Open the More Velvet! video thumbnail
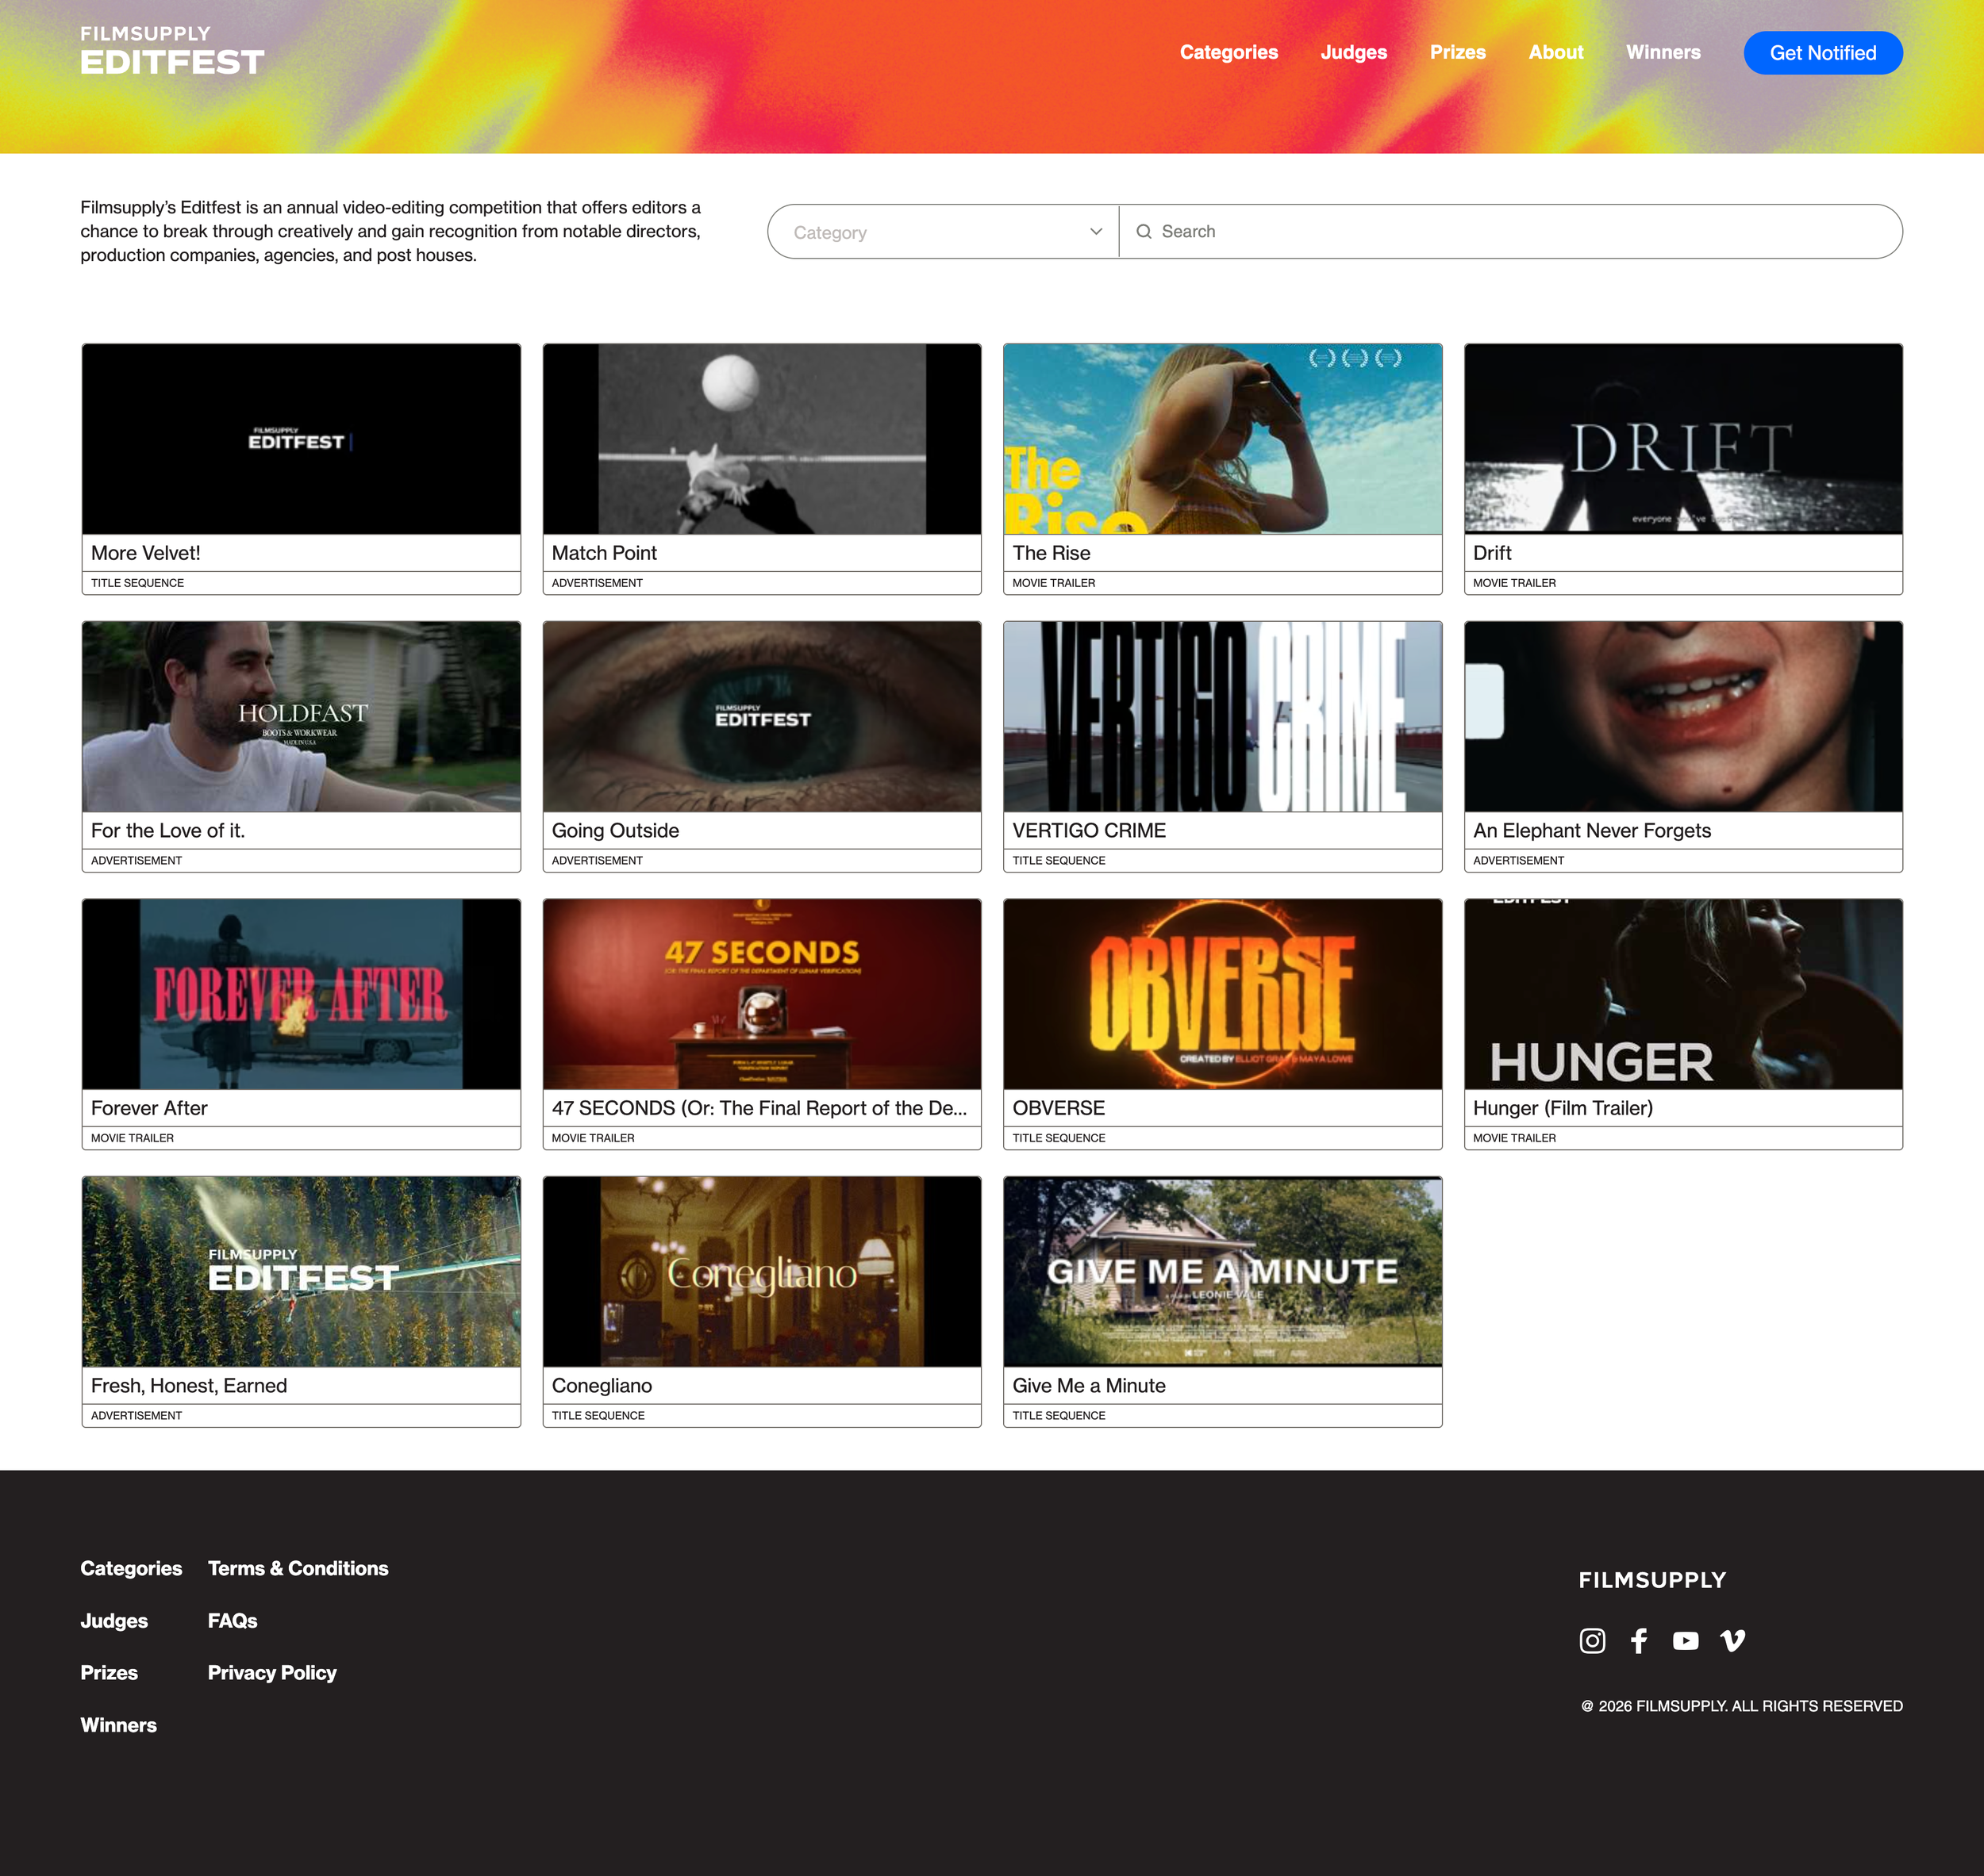Viewport: 1984px width, 1876px height. (x=301, y=439)
